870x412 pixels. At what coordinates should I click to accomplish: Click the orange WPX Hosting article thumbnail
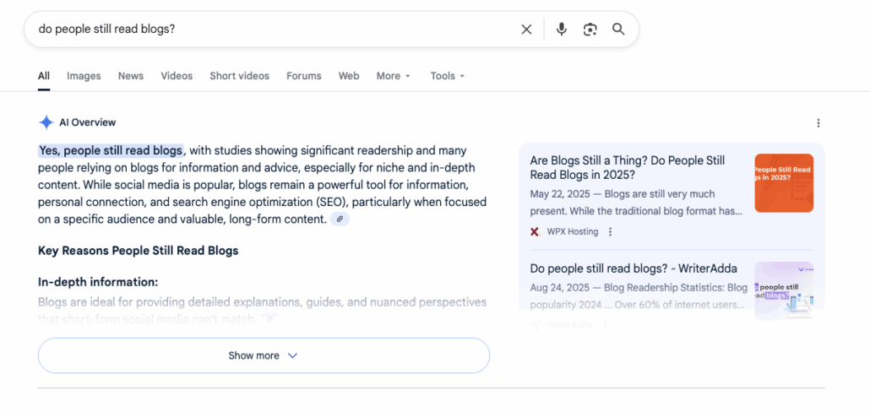click(x=783, y=182)
